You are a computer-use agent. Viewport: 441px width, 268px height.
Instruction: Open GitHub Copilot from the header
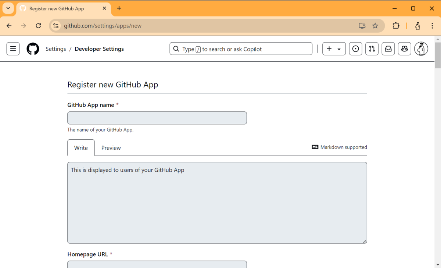(404, 49)
